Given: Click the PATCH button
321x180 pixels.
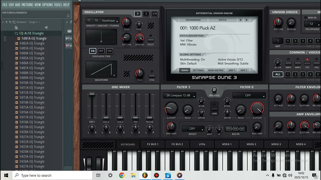Looking at the screenshot, I should point(222,20).
